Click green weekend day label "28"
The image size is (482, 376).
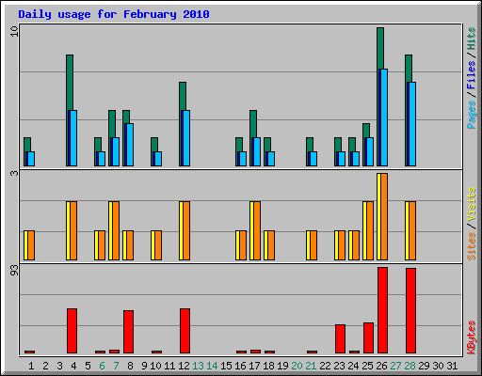(410, 366)
